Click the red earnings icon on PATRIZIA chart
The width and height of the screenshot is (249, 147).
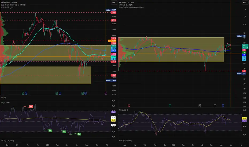[x=129, y=105]
